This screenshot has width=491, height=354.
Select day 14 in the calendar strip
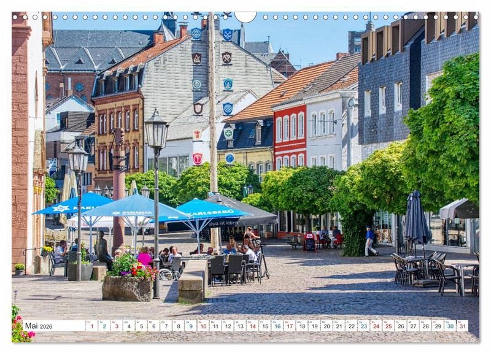pyautogui.click(x=252, y=326)
